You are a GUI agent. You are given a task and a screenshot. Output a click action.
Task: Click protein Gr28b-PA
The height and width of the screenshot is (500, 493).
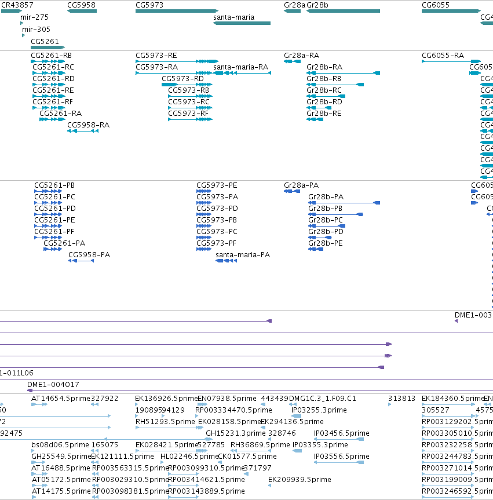tap(326, 197)
